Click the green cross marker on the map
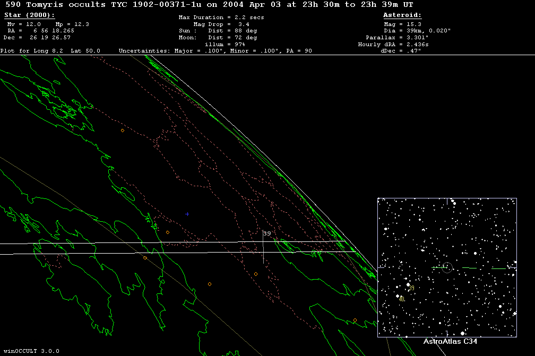Image resolution: width=535 pixels, height=356 pixels. click(x=187, y=214)
